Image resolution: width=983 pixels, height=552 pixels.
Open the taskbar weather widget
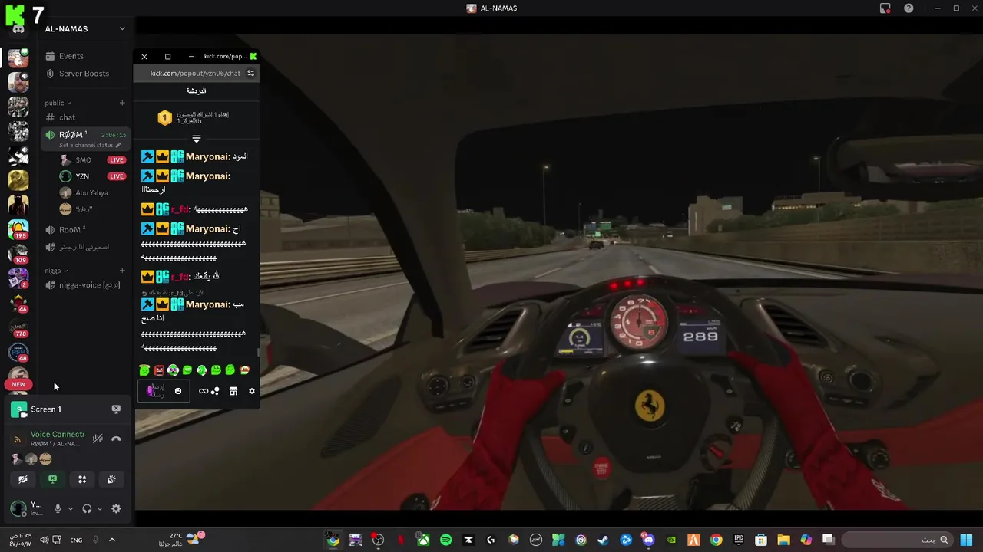tap(183, 540)
